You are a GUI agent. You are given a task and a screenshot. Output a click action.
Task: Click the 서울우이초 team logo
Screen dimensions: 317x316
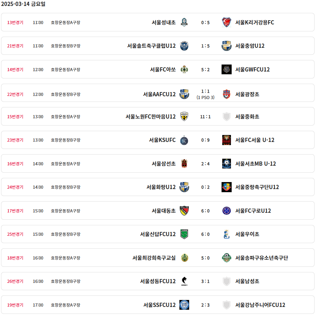226,234
